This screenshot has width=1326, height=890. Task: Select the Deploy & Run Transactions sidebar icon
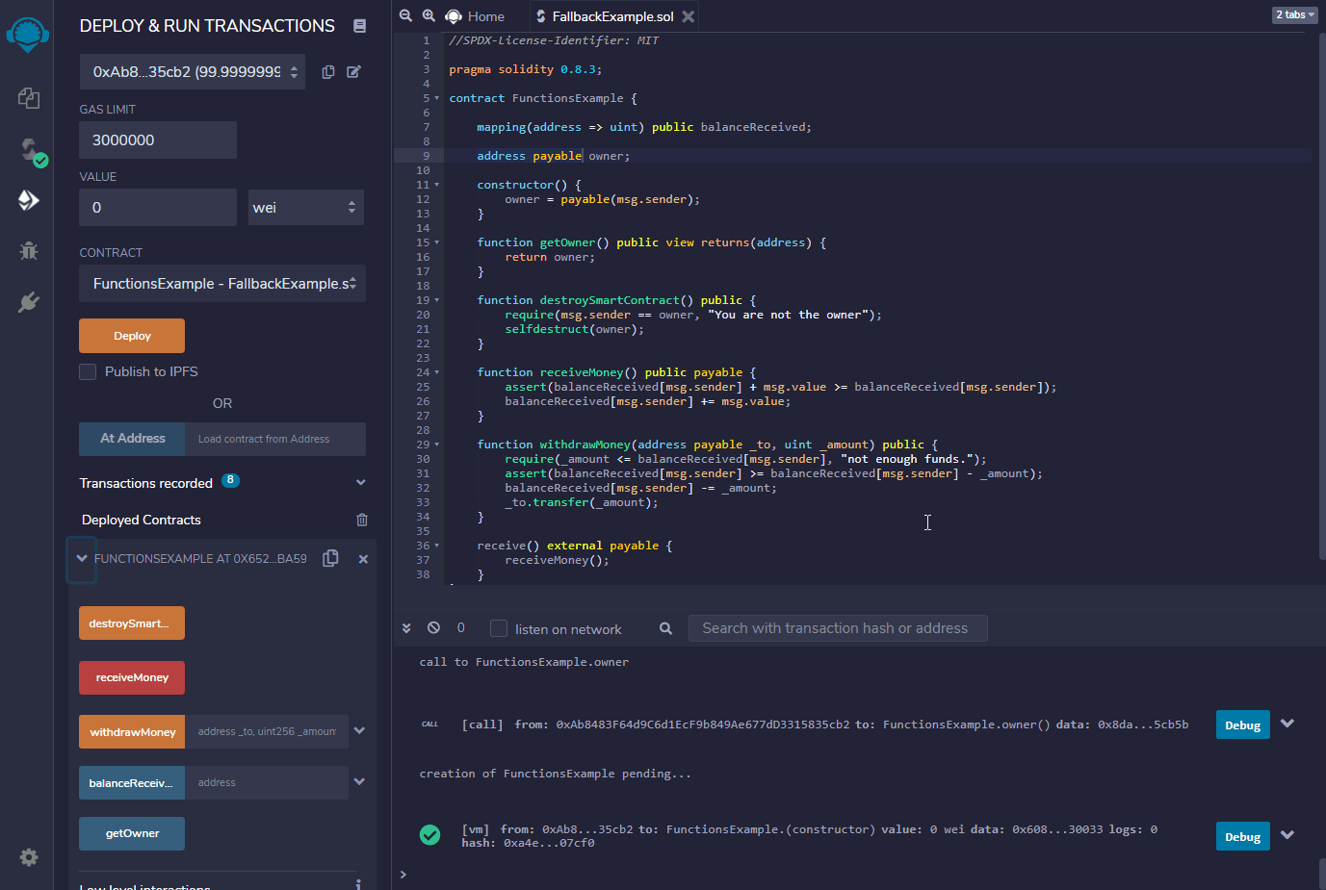coord(28,199)
